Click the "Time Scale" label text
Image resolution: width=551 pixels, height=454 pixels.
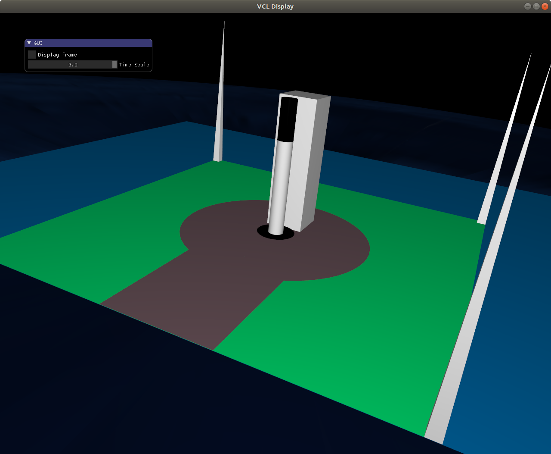(134, 65)
